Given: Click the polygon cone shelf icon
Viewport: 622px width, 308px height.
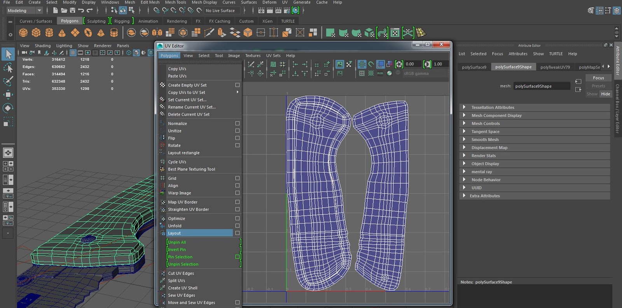Looking at the screenshot, I should tap(62, 33).
